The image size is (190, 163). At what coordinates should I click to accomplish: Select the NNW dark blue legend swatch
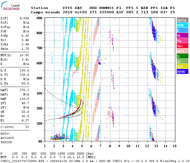pyautogui.click(x=182, y=72)
